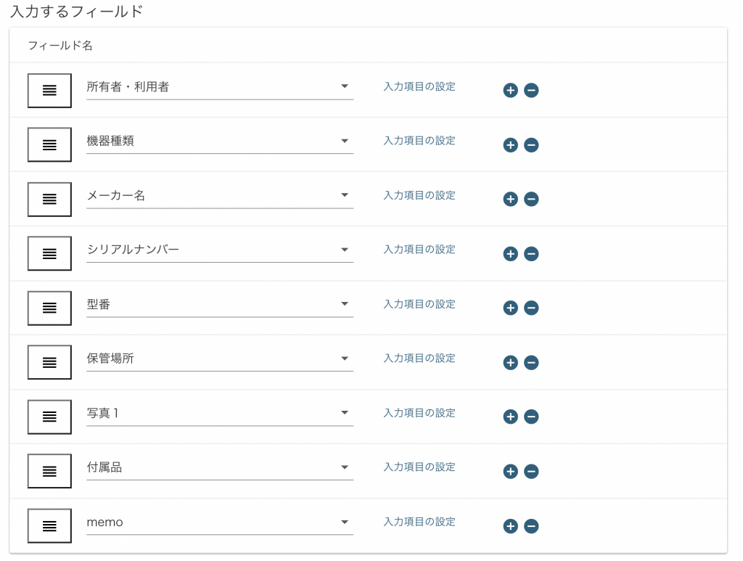Remove the 付属品 field row
The height and width of the screenshot is (561, 743).
click(531, 472)
